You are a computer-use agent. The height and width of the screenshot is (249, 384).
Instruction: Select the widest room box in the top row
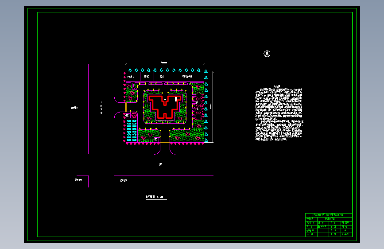click(x=188, y=77)
